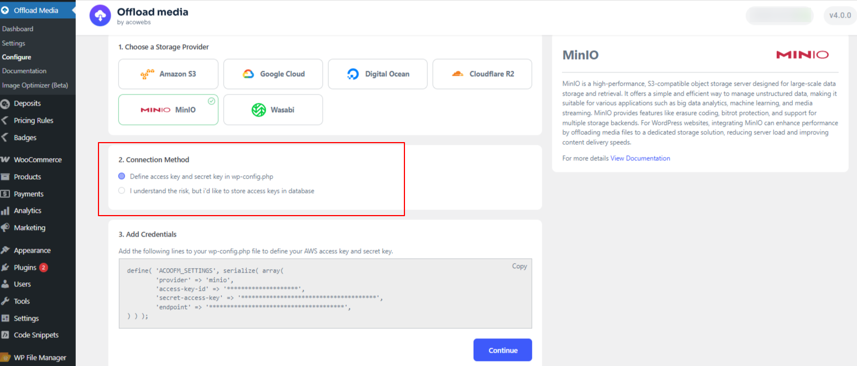Click the Settings sliders icon in sidebar
This screenshot has height=366, width=857.
6,318
